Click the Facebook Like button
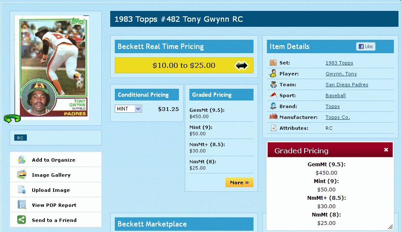 (x=366, y=46)
